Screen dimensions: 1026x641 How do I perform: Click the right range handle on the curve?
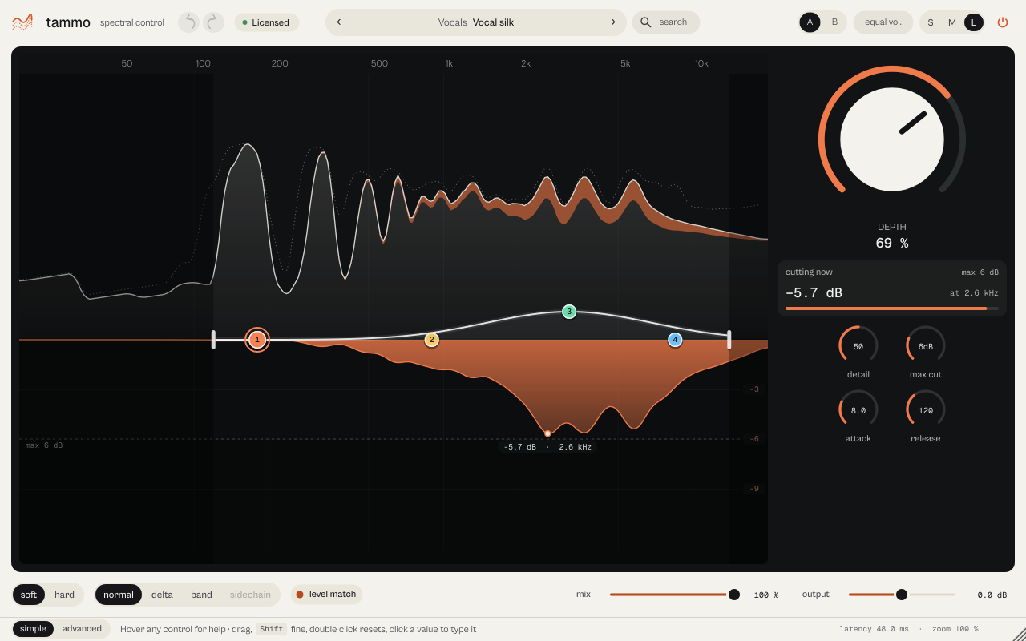pyautogui.click(x=729, y=340)
